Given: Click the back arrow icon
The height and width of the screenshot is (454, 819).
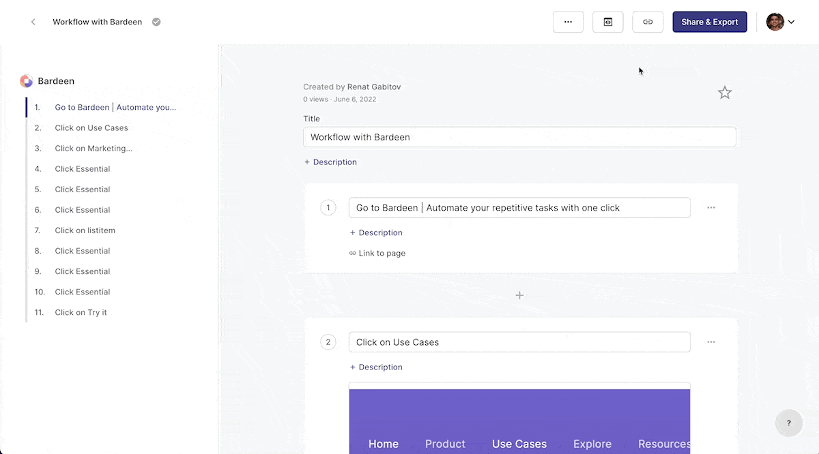Looking at the screenshot, I should pos(33,22).
